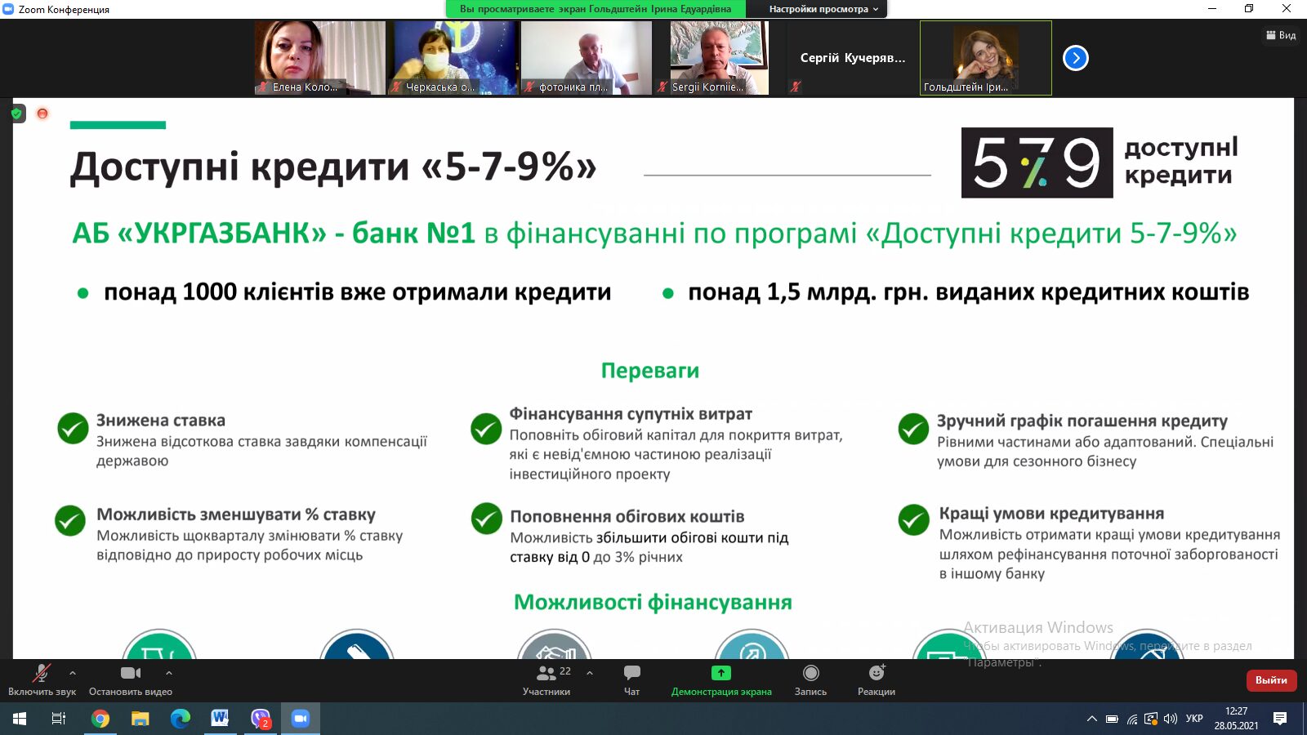Click the Переваги heading on slide

(x=650, y=371)
